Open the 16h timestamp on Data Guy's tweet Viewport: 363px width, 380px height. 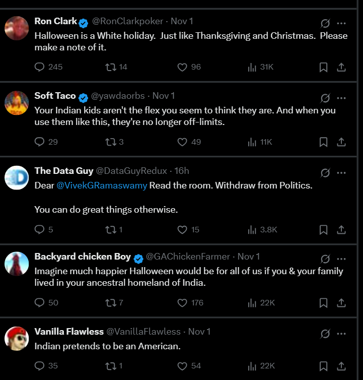(x=181, y=171)
